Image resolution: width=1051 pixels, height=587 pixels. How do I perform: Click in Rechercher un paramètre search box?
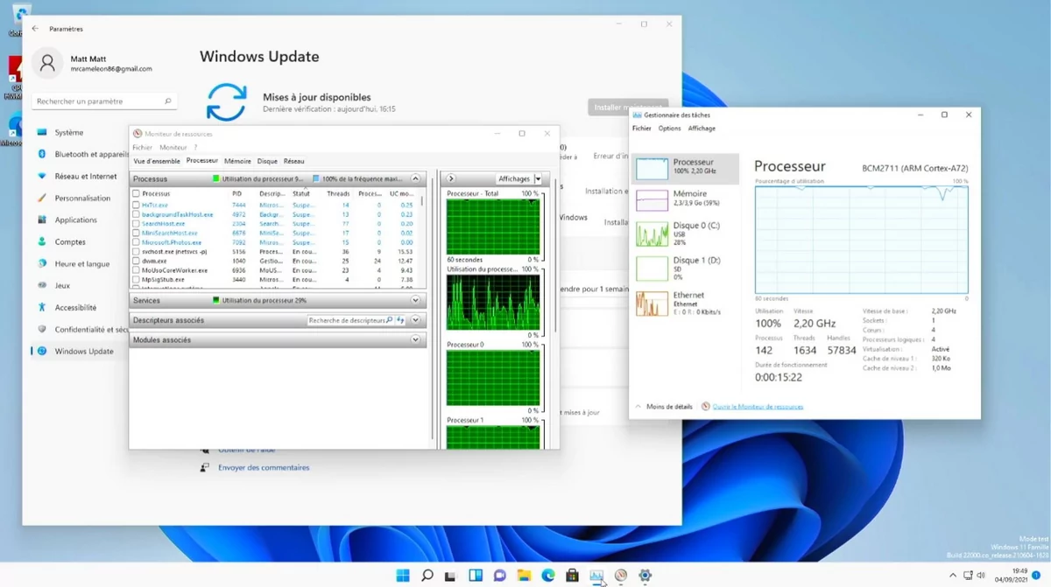[x=105, y=101]
